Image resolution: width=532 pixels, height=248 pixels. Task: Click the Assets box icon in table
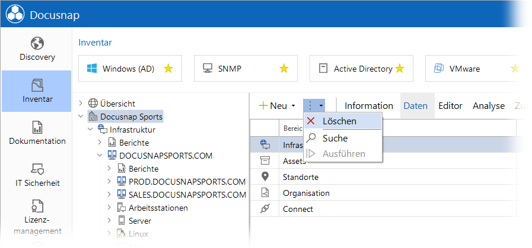click(x=265, y=160)
